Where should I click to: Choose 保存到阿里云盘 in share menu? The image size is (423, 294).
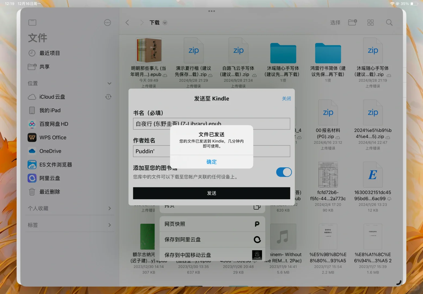[212, 240]
